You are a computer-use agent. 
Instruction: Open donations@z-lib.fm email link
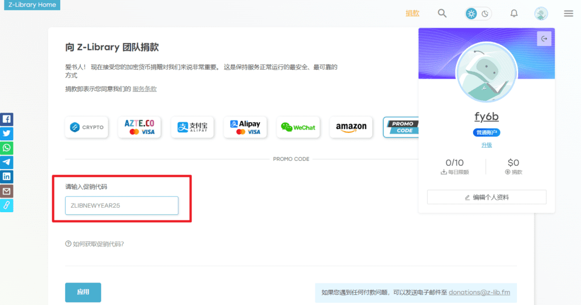click(479, 293)
